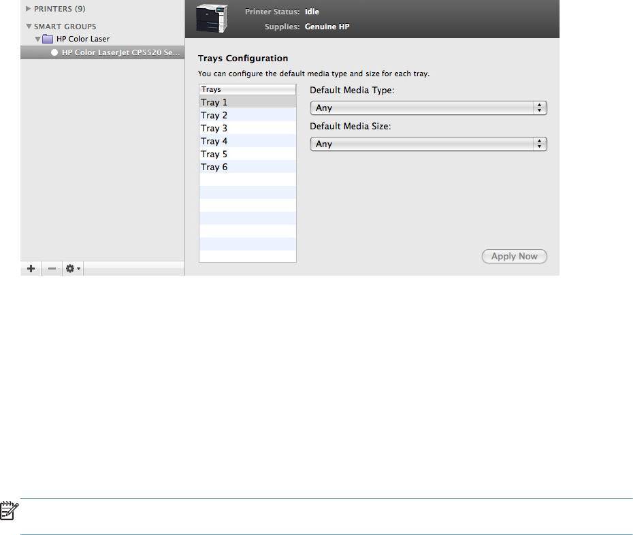Screen dimensions: 633x535
Task: Click the status dot beside HP Color LaserJet CP5520
Action: (x=54, y=52)
